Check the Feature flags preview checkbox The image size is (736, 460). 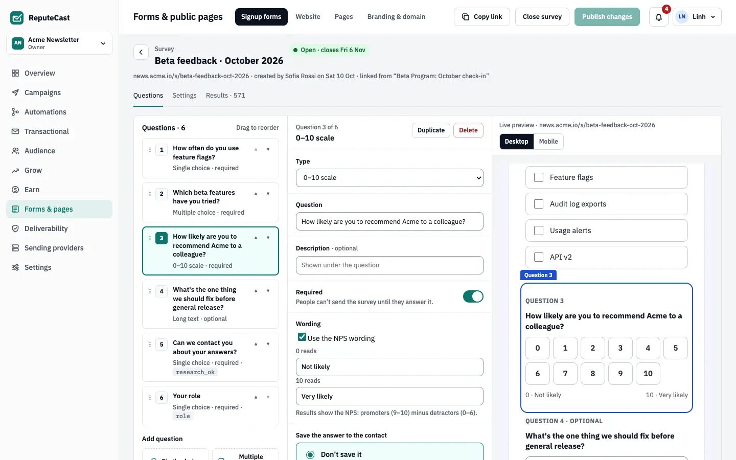coord(539,177)
